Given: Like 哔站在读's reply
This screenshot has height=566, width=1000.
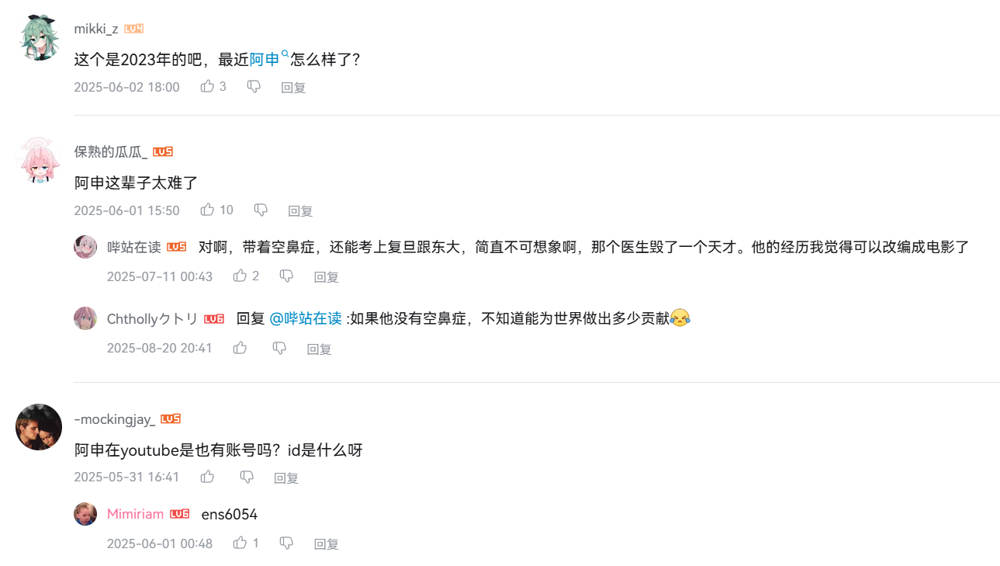Looking at the screenshot, I should click(240, 276).
